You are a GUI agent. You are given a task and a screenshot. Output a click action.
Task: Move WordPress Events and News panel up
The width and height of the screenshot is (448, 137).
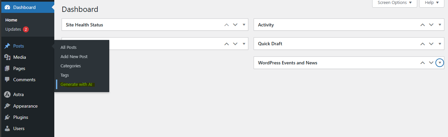[x=423, y=63]
